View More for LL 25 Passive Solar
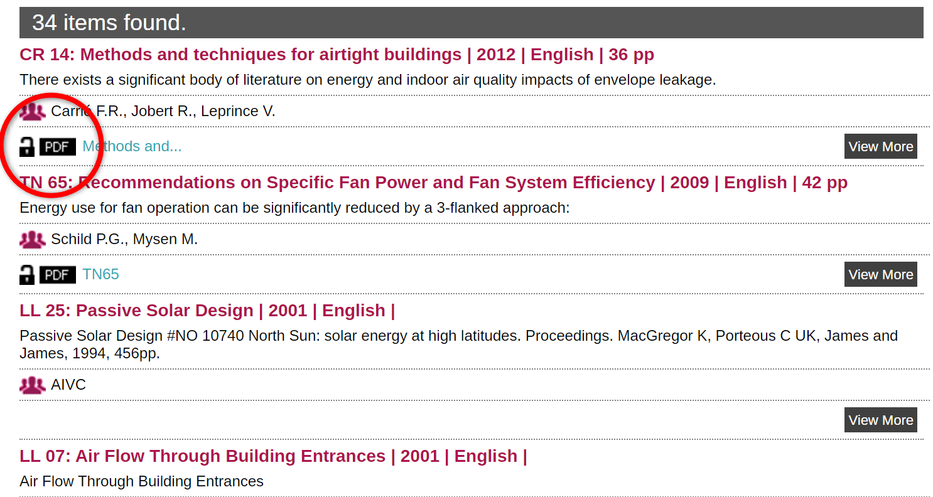Viewport: 933px width, 497px height. point(880,420)
